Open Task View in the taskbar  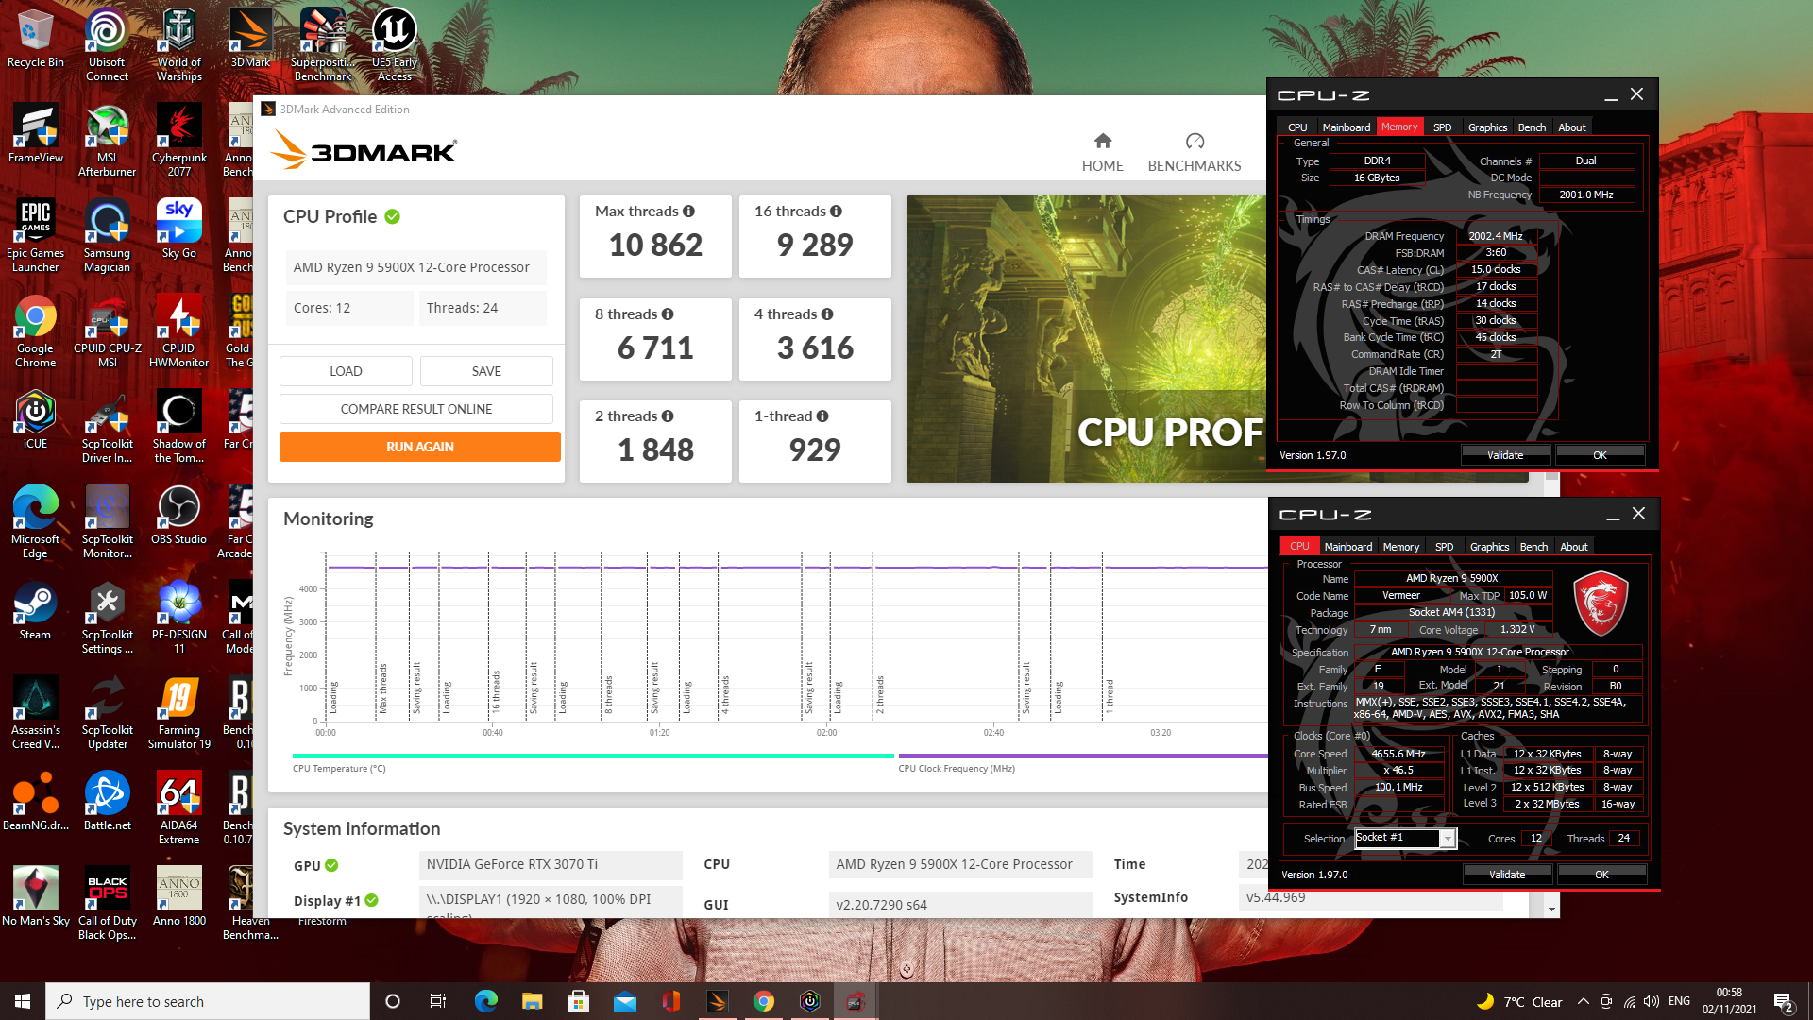(x=437, y=1001)
